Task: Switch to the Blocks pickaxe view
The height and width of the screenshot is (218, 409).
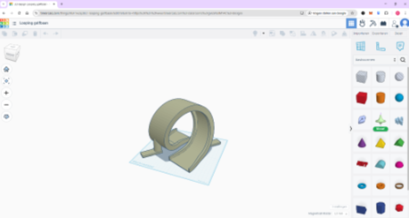Action: pos(373,23)
